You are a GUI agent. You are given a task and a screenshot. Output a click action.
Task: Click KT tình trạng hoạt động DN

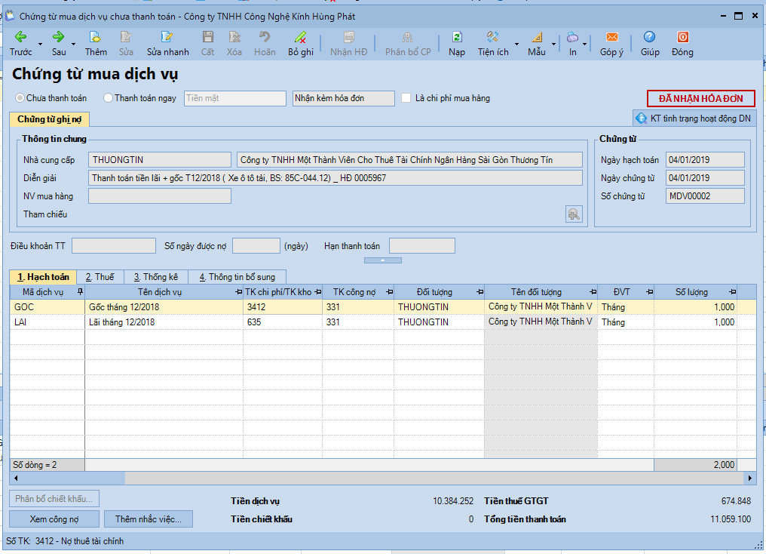(x=694, y=118)
